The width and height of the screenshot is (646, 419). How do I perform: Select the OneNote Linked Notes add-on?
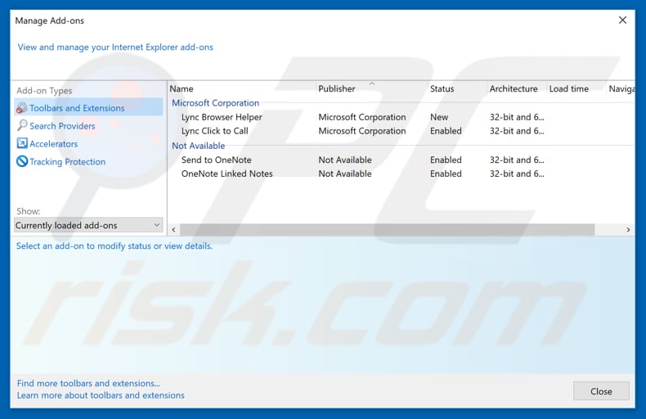(227, 173)
